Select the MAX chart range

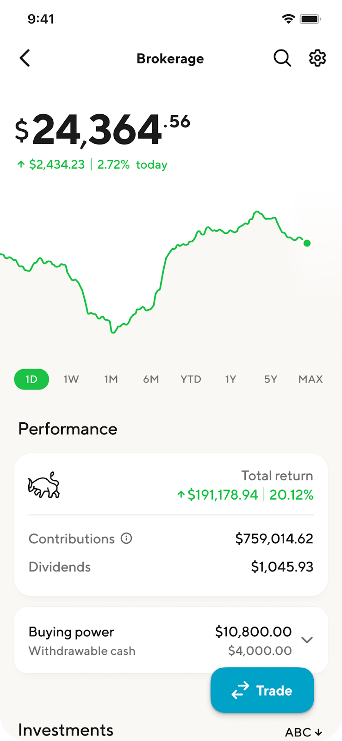pyautogui.click(x=311, y=379)
